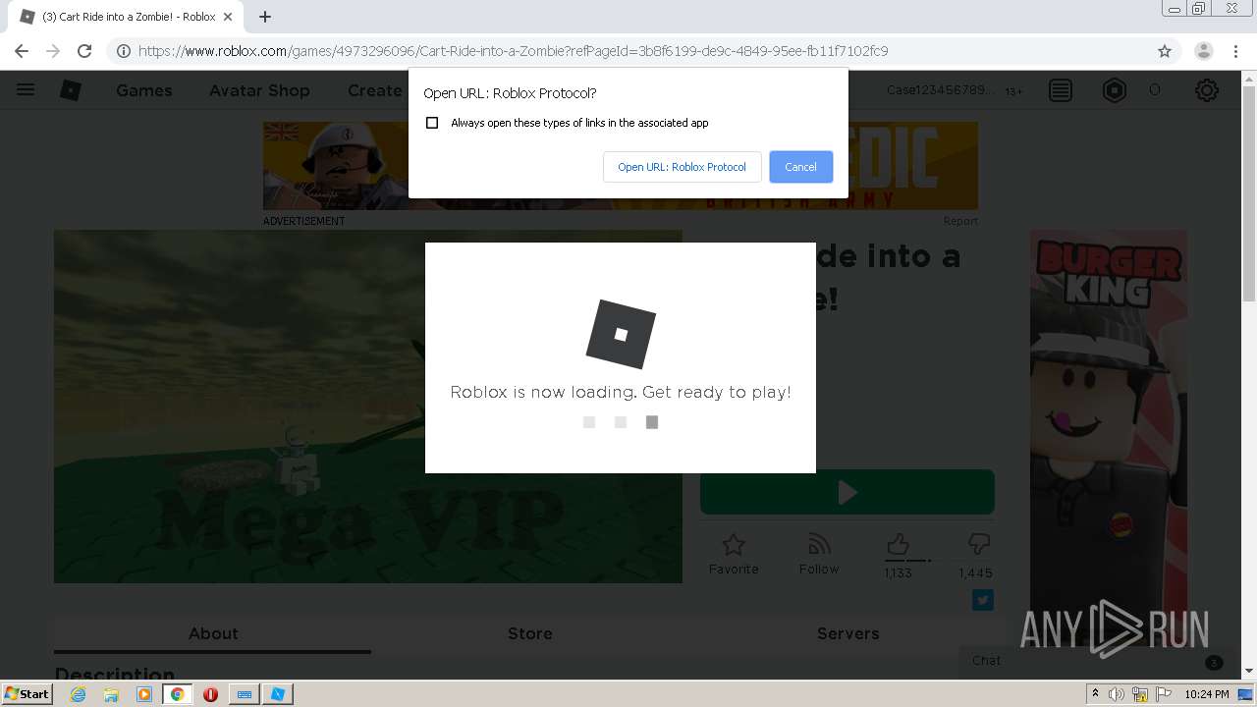Go forward in browser history
Image resolution: width=1257 pixels, height=707 pixels.
[x=53, y=51]
